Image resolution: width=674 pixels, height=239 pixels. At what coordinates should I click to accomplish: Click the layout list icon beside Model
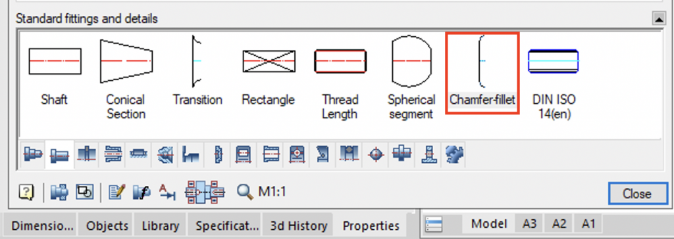(x=434, y=224)
